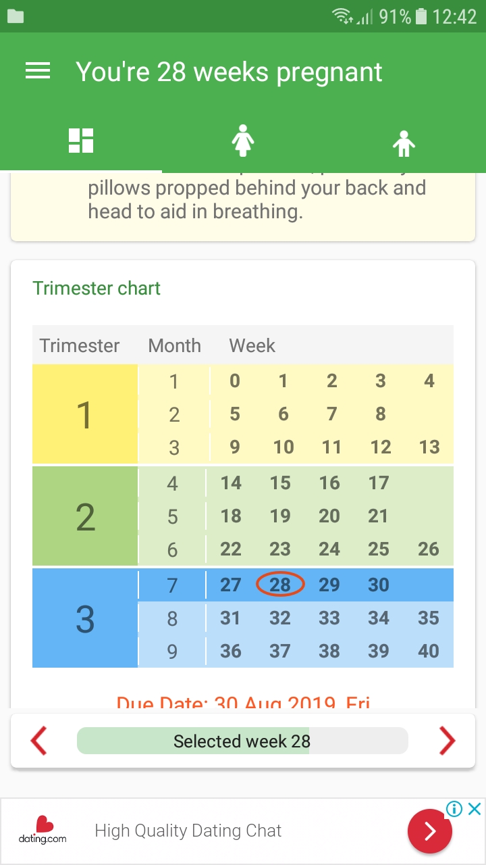Open the pregnant mother tab
The width and height of the screenshot is (486, 865).
[x=243, y=141]
